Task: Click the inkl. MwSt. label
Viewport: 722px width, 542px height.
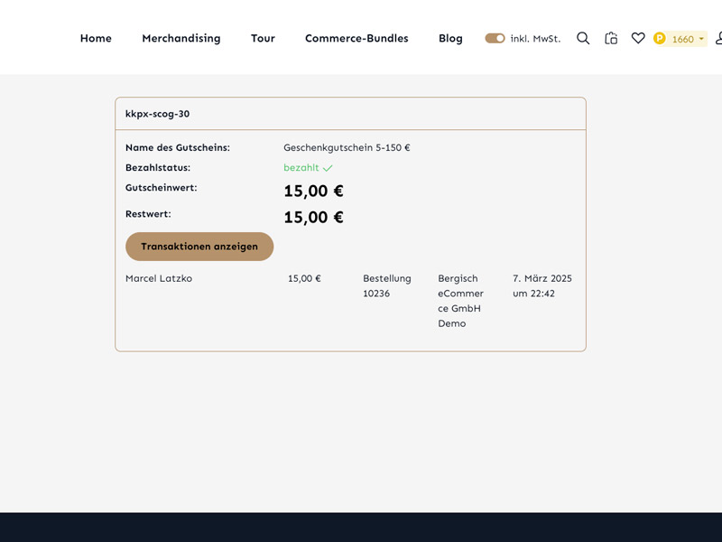Action: coord(535,38)
